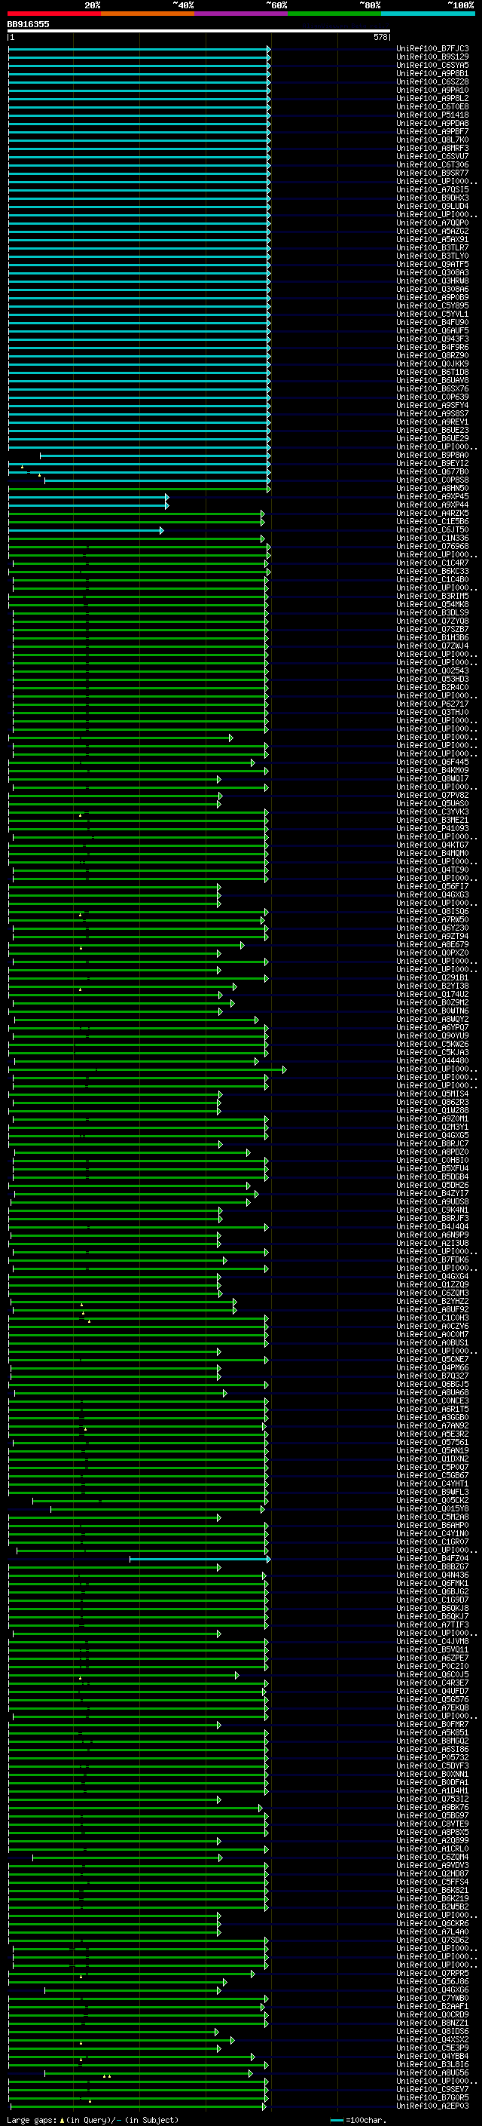Open hit UniRef100_B7FJC3
Viewport: 482px width, 2126px height.
(x=432, y=49)
